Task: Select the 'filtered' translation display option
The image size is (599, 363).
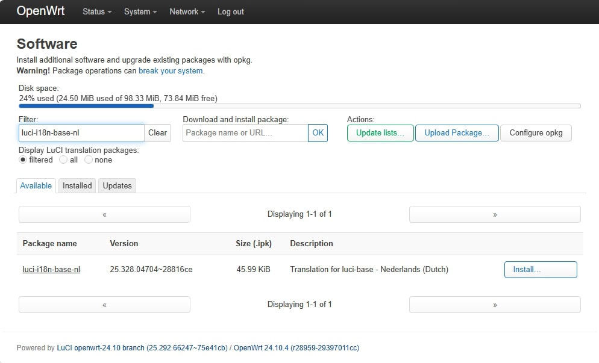Action: [x=22, y=160]
